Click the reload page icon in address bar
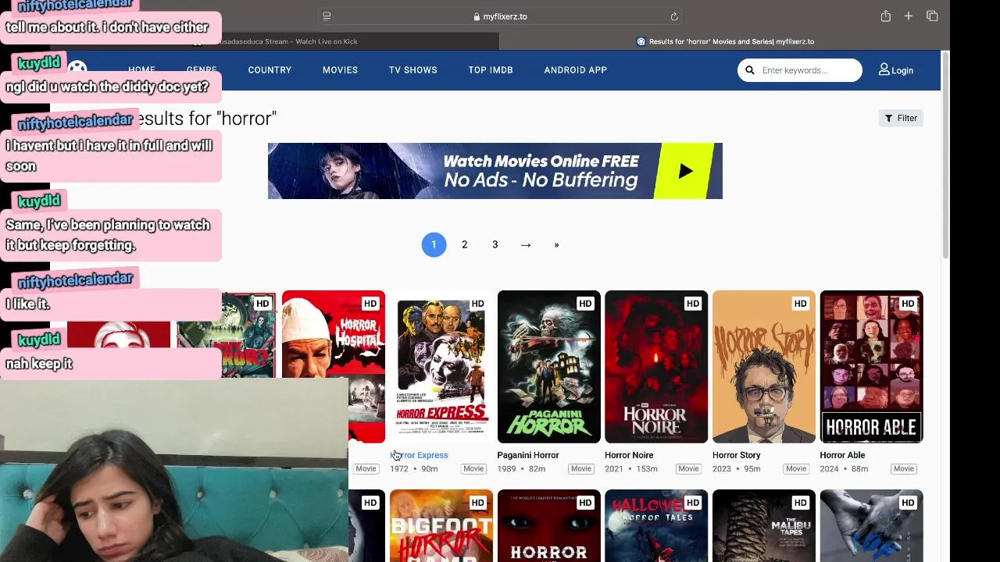Viewport: 1000px width, 562px height. pos(674,16)
